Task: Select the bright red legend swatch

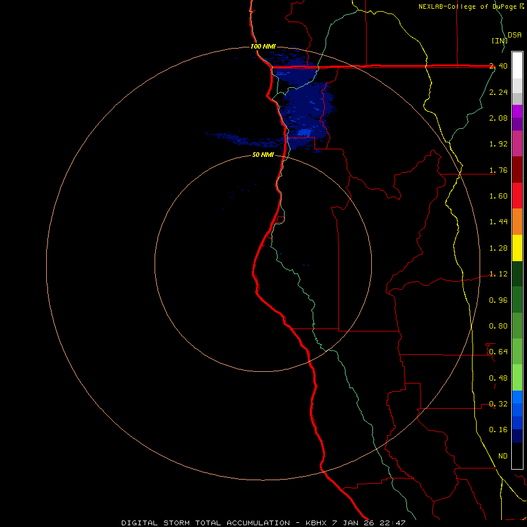Action: [517, 196]
